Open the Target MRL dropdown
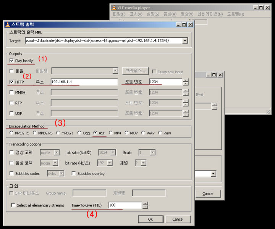This screenshot has width=275, height=229. [x=185, y=41]
